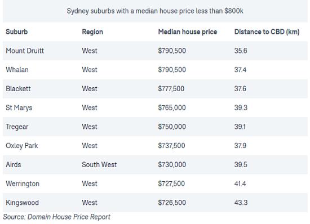This screenshot has width=310, height=224.
Task: Select the Airds suburb cell
Action: pyautogui.click(x=14, y=164)
